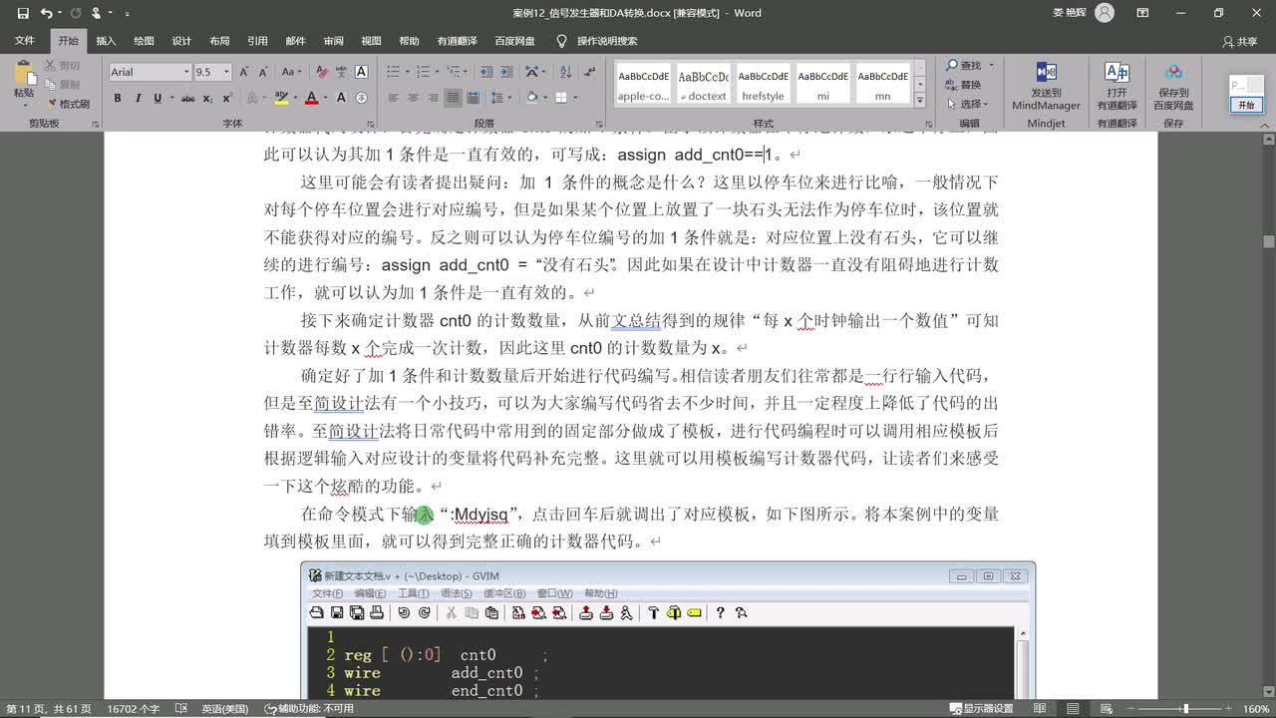This screenshot has width=1276, height=718.
Task: Expand the font color dropdown arrow
Action: pyautogui.click(x=326, y=98)
